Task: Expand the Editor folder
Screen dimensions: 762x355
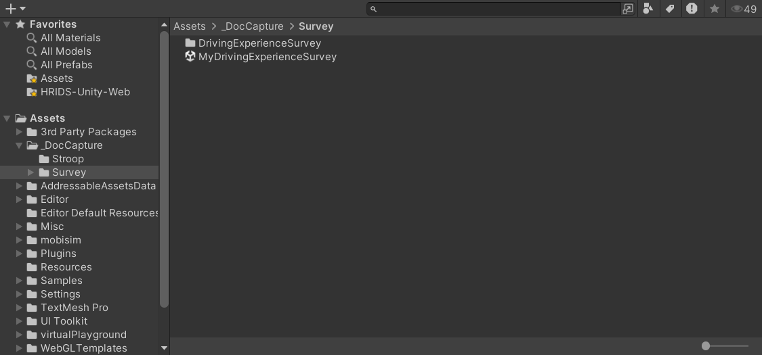Action: pyautogui.click(x=19, y=199)
